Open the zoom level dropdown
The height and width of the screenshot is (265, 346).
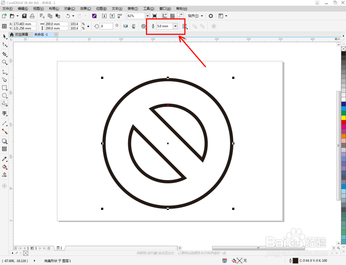click(147, 16)
